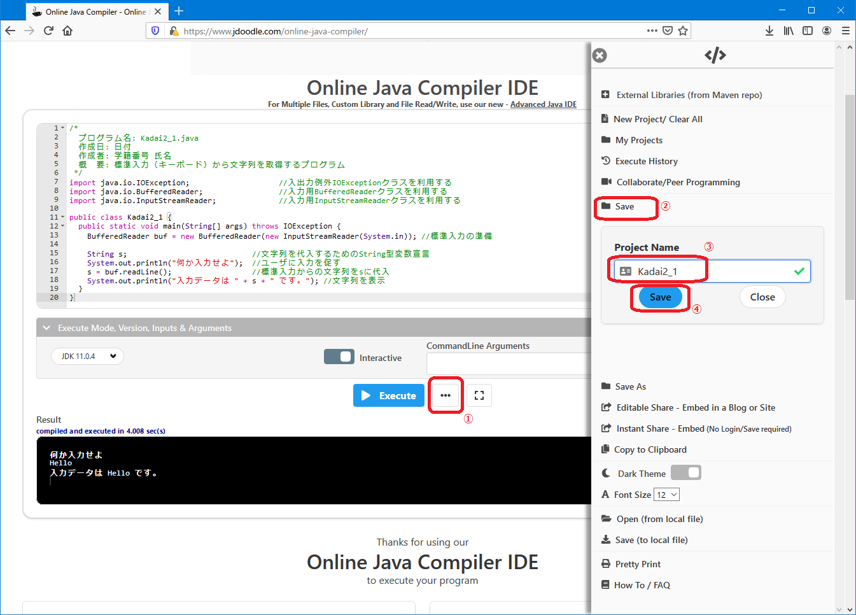Go to the browser Home page
856x615 pixels.
click(67, 31)
